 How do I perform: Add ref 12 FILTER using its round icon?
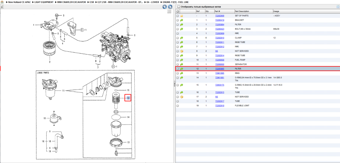(177, 69)
